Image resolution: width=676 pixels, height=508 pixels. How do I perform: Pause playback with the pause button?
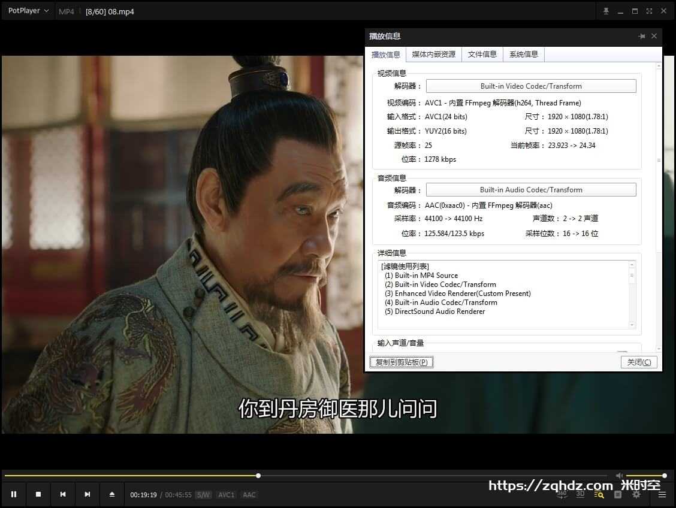click(14, 494)
